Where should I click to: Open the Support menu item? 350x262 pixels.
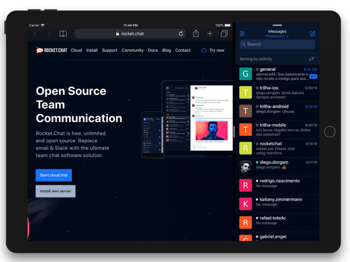pos(110,51)
